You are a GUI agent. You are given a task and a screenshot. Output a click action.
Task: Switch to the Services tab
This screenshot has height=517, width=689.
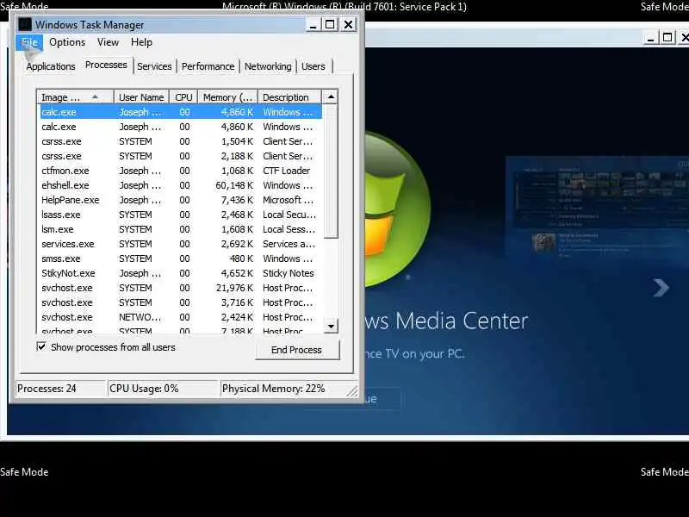[154, 66]
